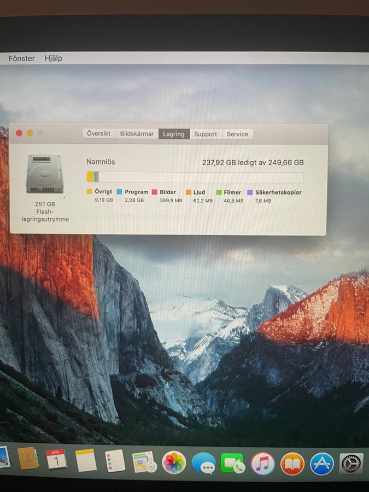The image size is (369, 492).
Task: Select the Support tab
Action: 206,134
